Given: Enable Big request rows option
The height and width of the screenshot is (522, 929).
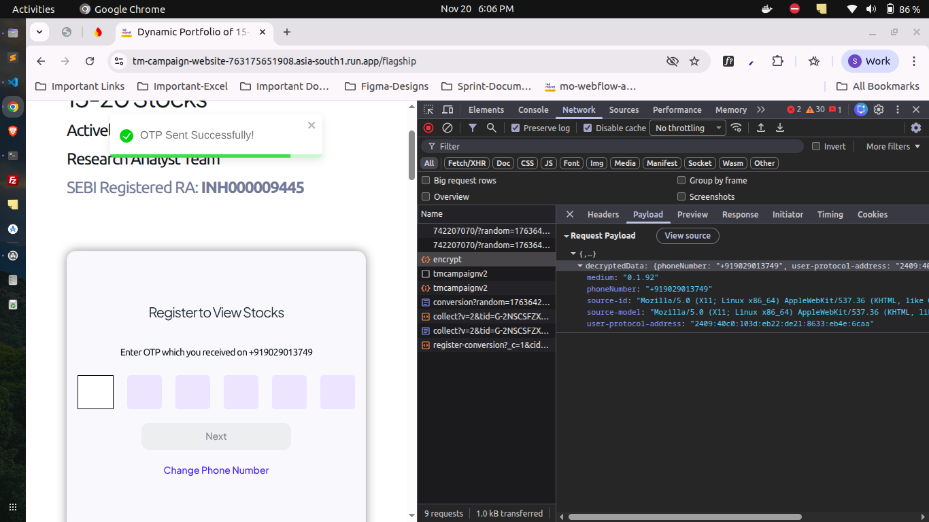Looking at the screenshot, I should pos(426,181).
